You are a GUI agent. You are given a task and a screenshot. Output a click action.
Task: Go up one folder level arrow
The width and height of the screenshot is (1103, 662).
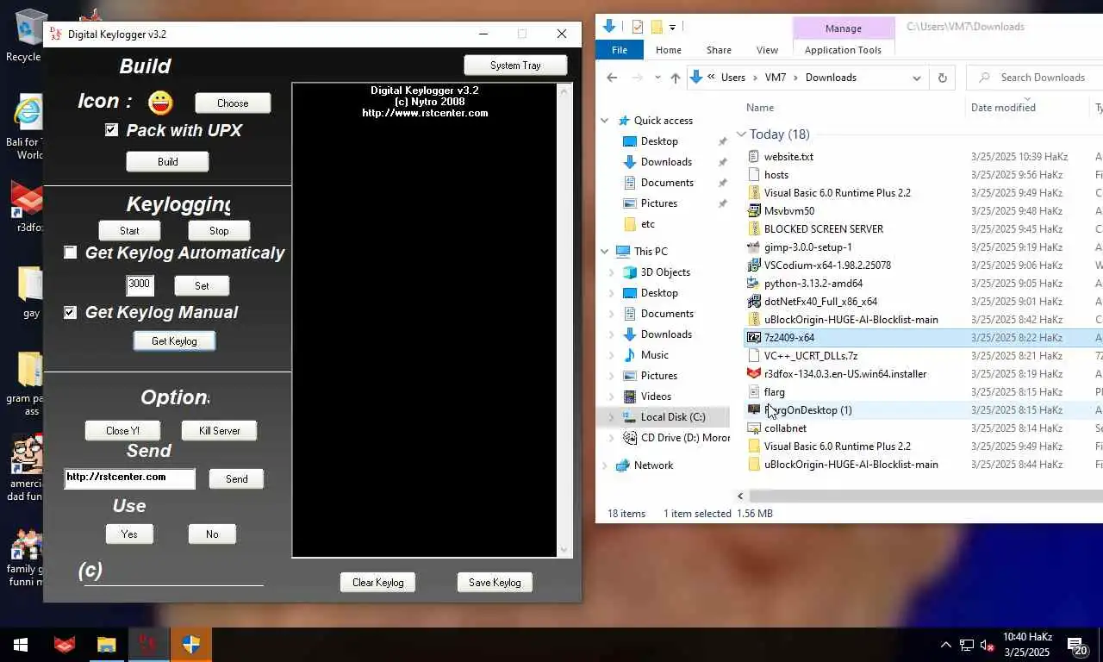click(x=676, y=78)
